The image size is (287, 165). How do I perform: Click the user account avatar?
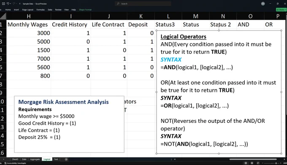pos(263,4)
